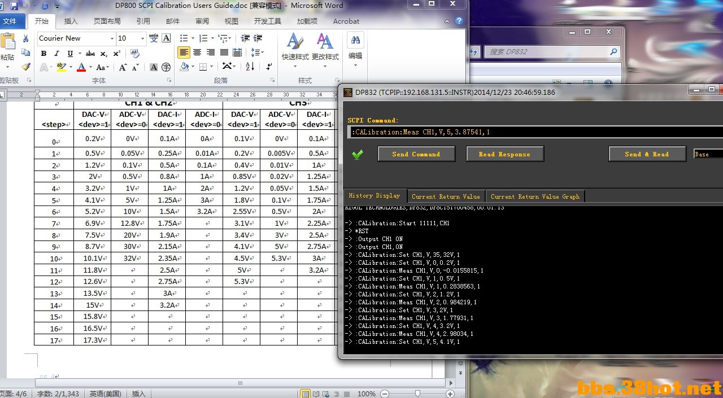Switch to the 审阅 Review ribbon tab
This screenshot has width=723, height=398.
[x=202, y=21]
